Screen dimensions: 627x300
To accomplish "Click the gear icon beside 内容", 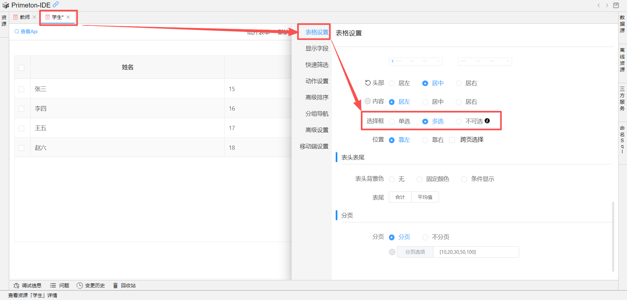I will (368, 101).
